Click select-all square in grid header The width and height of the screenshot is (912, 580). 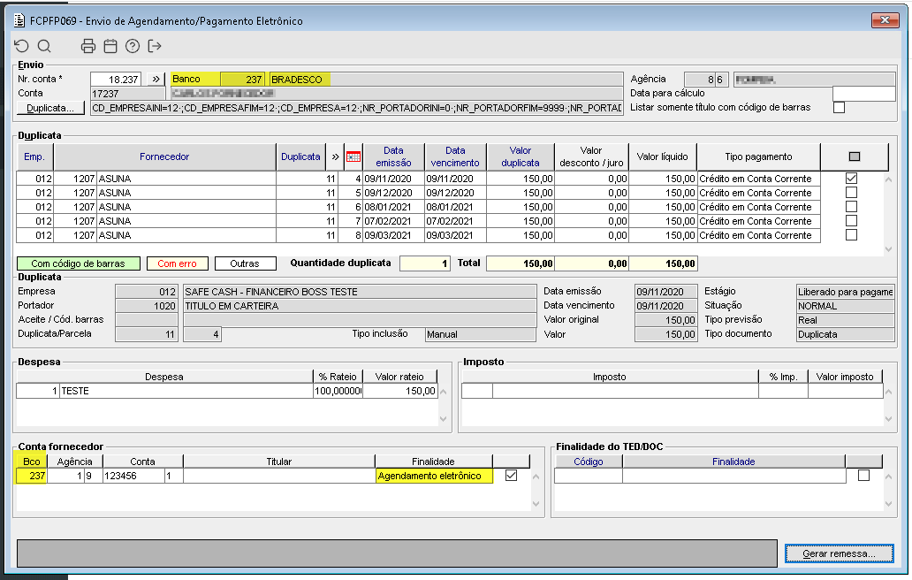(854, 156)
